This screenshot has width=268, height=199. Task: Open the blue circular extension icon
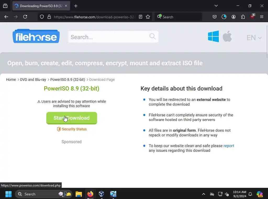224,17
